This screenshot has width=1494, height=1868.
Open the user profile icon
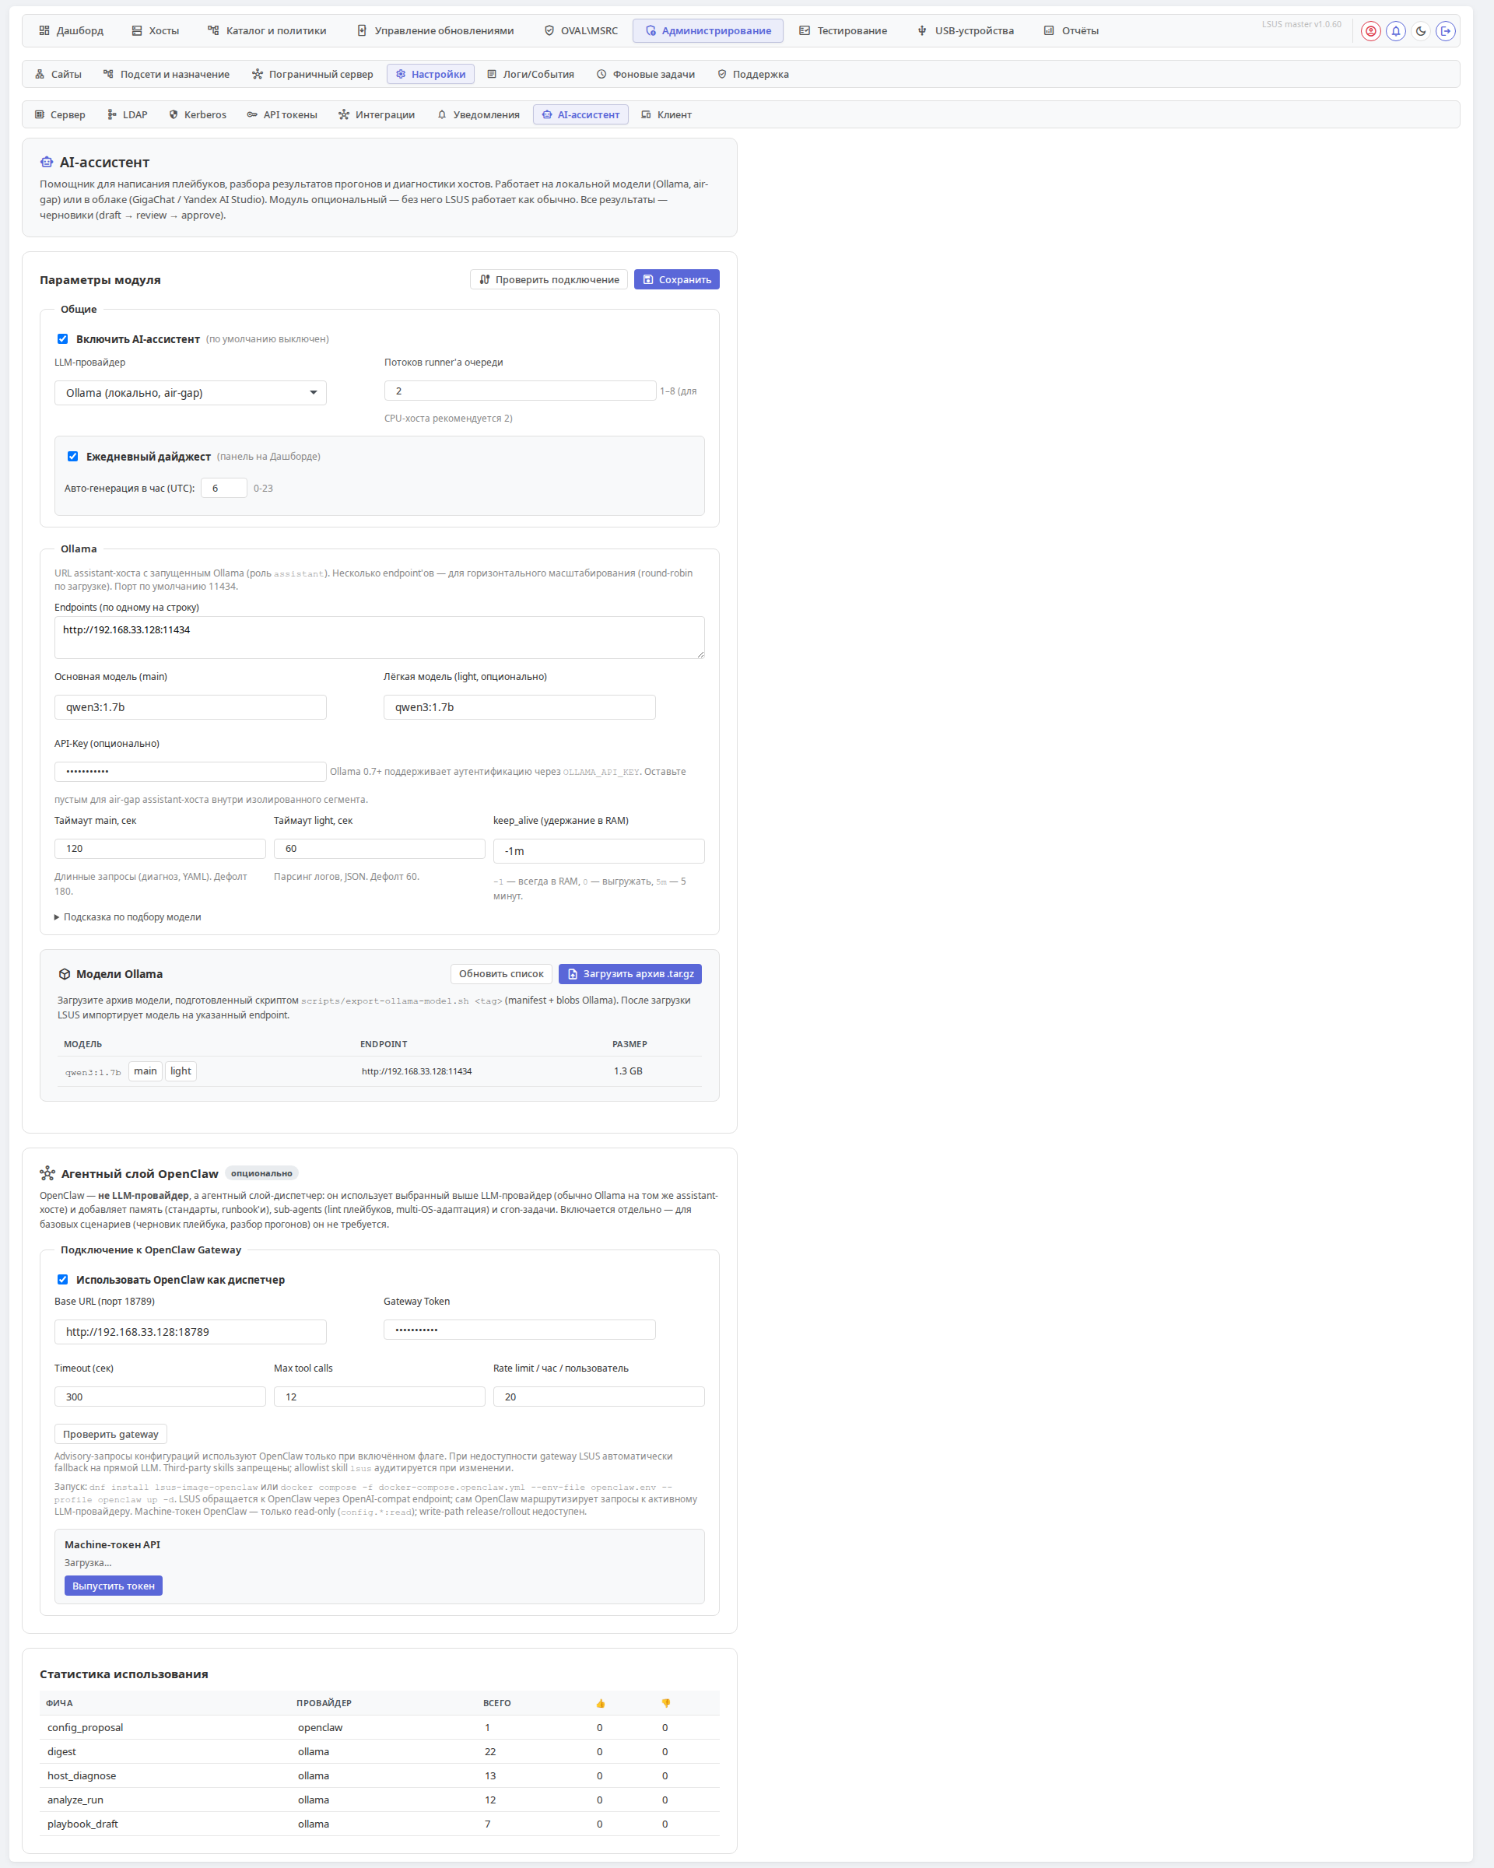point(1370,31)
